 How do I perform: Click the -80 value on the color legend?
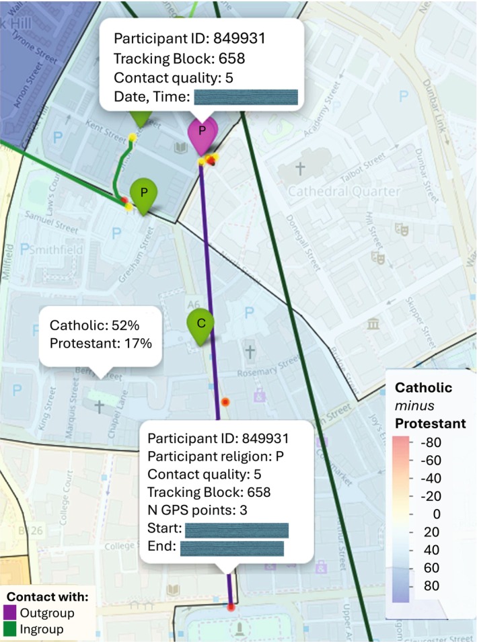431,442
